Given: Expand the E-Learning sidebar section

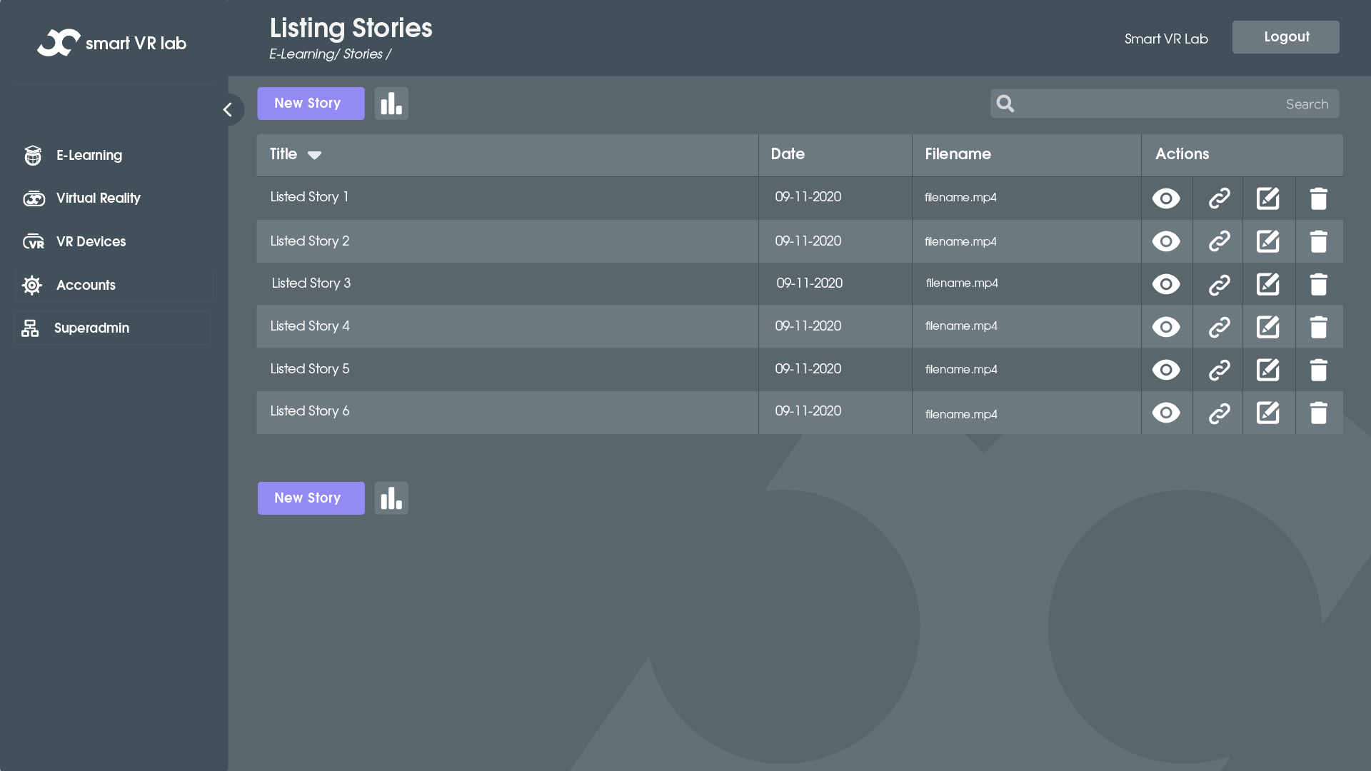Looking at the screenshot, I should tap(89, 156).
